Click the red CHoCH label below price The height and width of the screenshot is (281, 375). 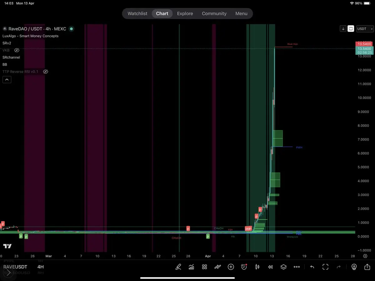click(176, 238)
